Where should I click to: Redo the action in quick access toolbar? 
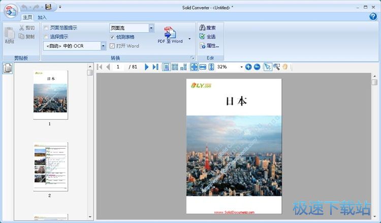point(36,7)
